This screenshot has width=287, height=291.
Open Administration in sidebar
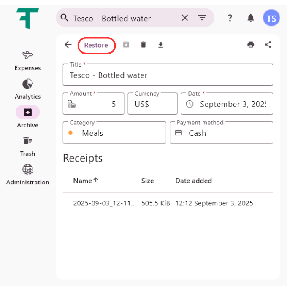pyautogui.click(x=27, y=174)
